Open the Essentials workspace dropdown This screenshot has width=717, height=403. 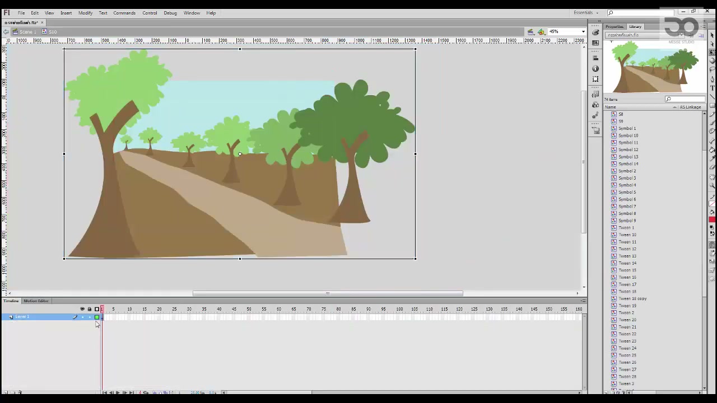pyautogui.click(x=586, y=12)
